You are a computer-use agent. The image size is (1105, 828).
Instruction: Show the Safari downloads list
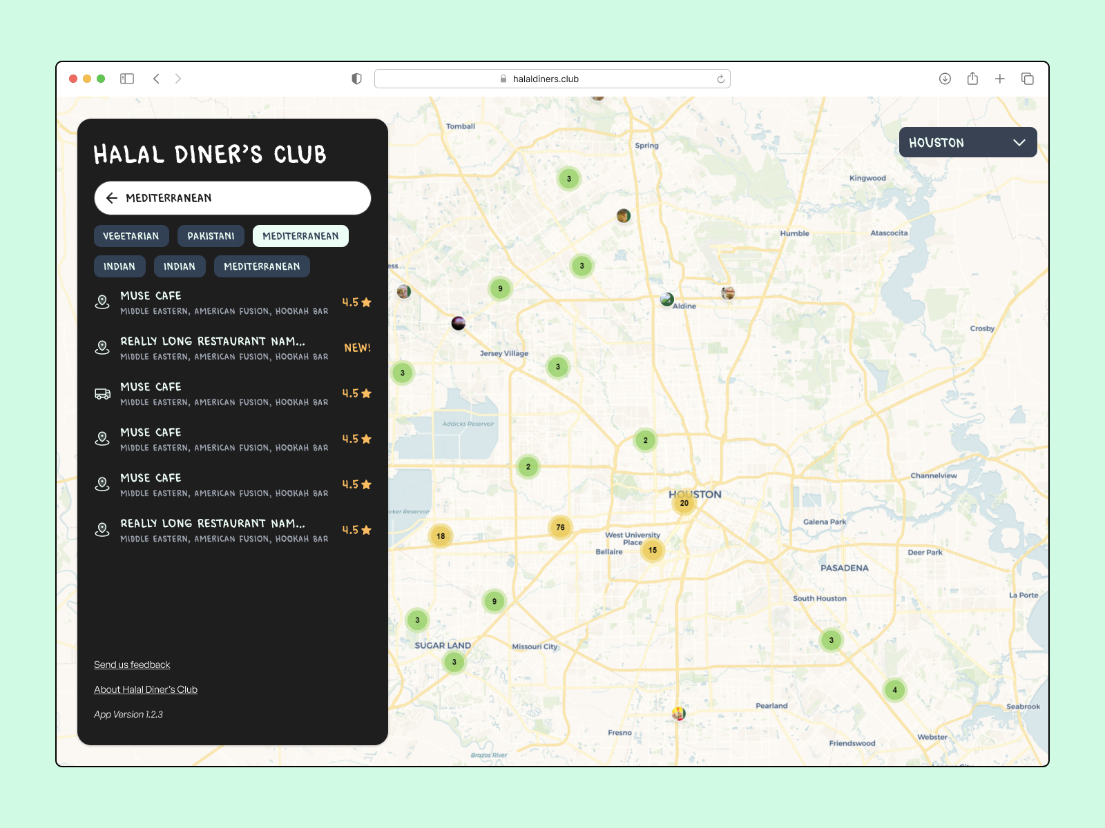[945, 79]
